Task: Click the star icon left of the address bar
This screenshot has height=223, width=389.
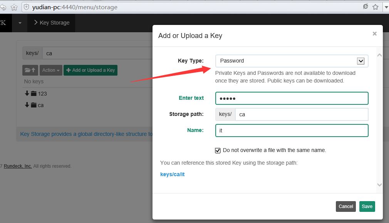Action: point(14,7)
